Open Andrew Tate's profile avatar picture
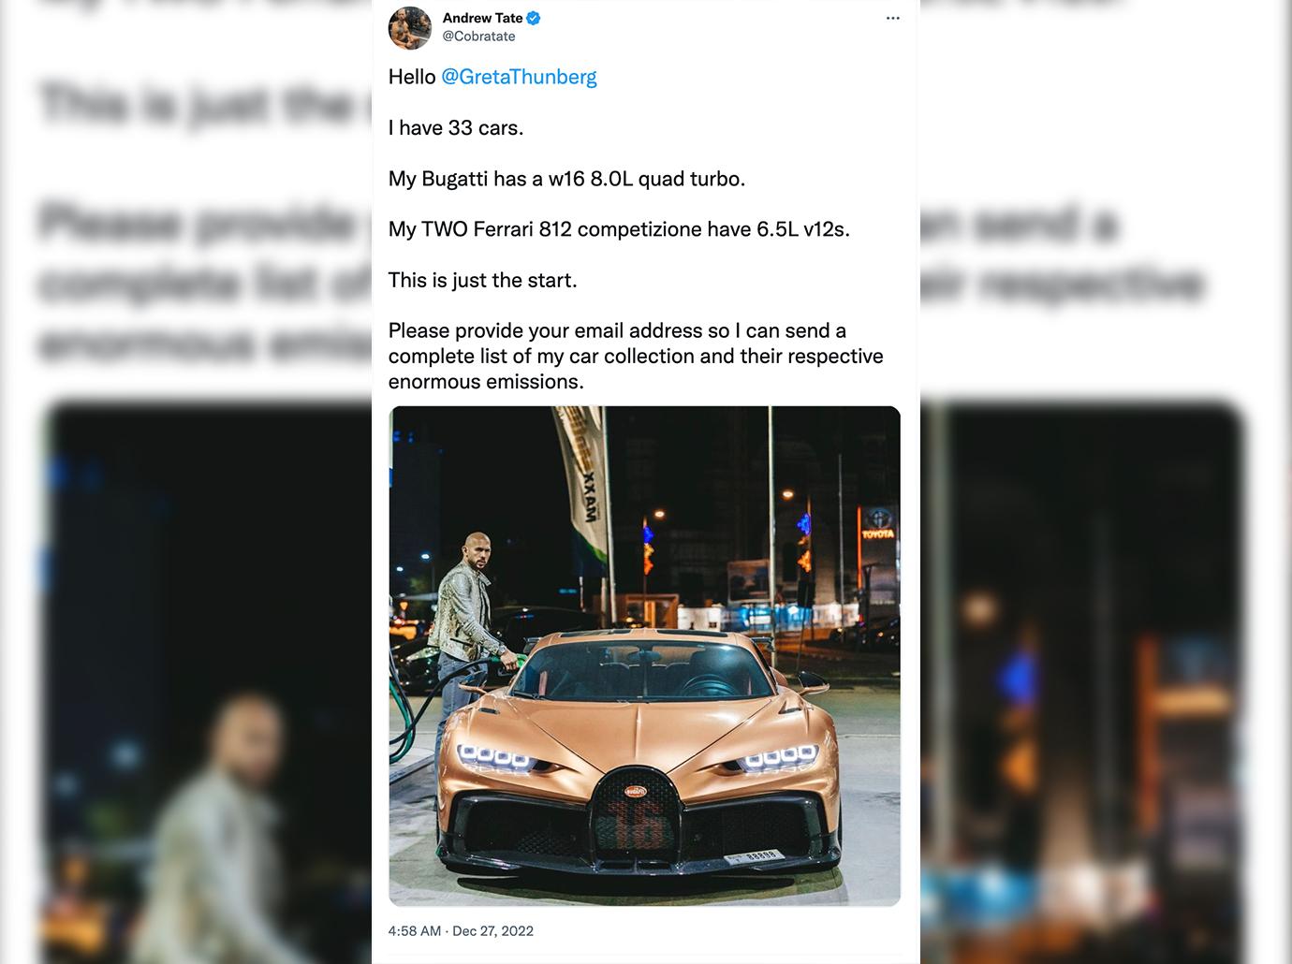The image size is (1292, 964). pos(410,27)
